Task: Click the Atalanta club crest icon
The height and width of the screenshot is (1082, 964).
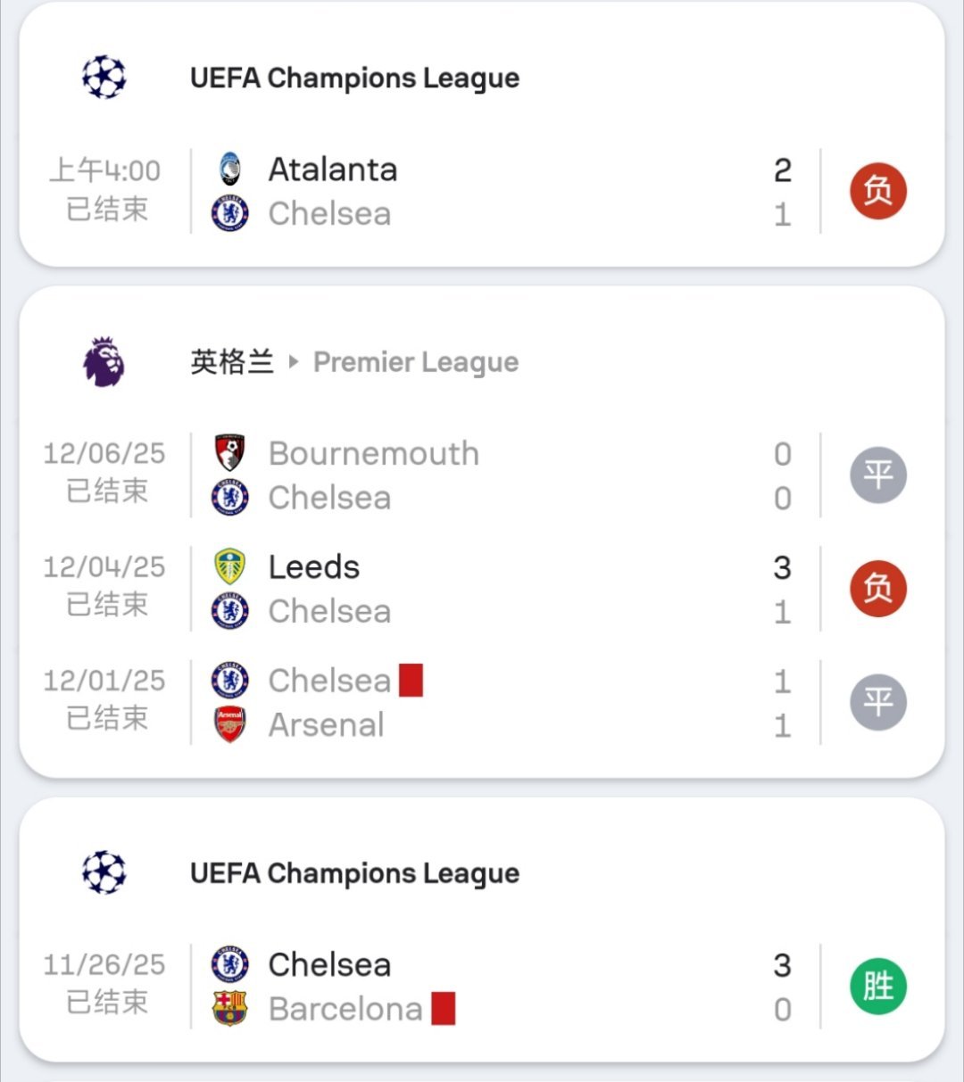Action: (229, 169)
